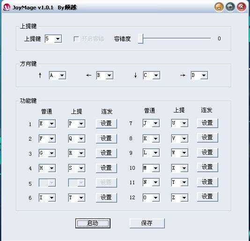Close the JoyMage window
250x241 pixels.
[242, 7]
